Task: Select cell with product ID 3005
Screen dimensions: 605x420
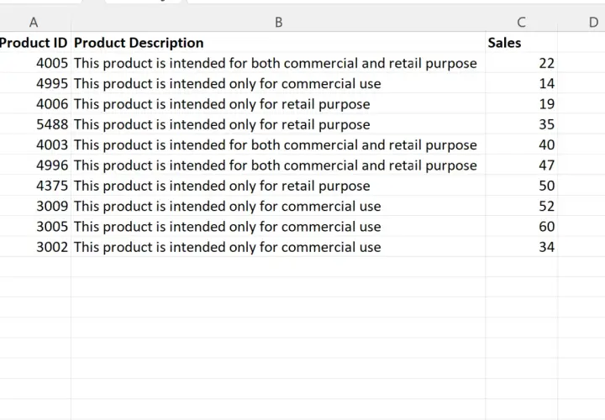Action: (x=35, y=227)
